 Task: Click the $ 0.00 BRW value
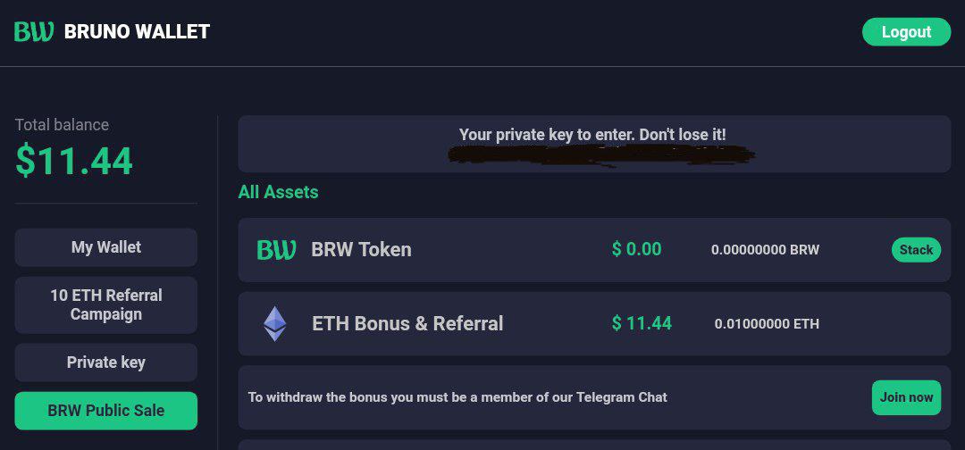636,250
